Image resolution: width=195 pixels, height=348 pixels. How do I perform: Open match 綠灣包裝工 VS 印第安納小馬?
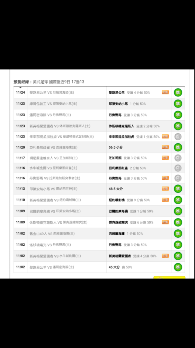(53, 104)
